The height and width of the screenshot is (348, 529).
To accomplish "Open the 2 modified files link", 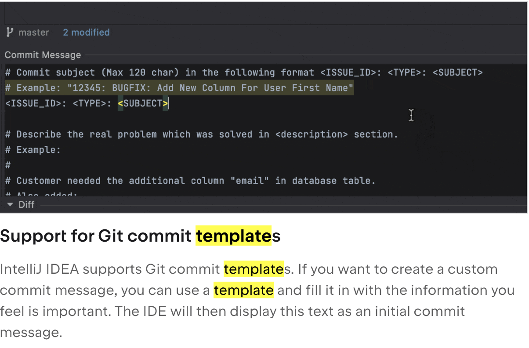I will coord(86,33).
